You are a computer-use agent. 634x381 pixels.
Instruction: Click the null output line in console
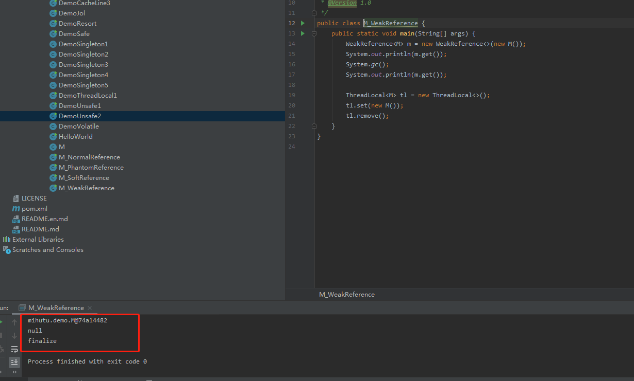coord(35,331)
